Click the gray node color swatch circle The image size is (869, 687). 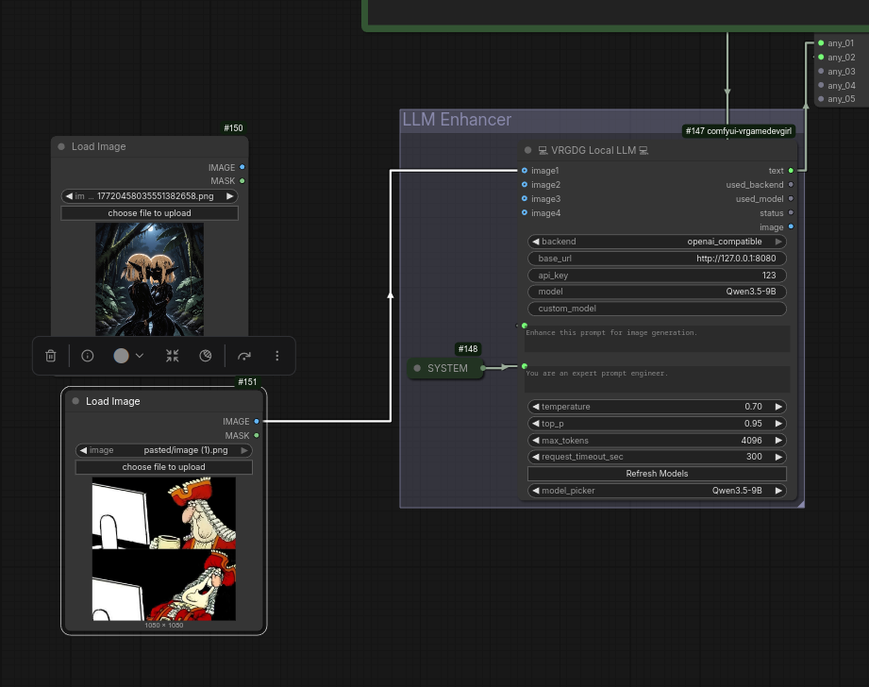(122, 356)
